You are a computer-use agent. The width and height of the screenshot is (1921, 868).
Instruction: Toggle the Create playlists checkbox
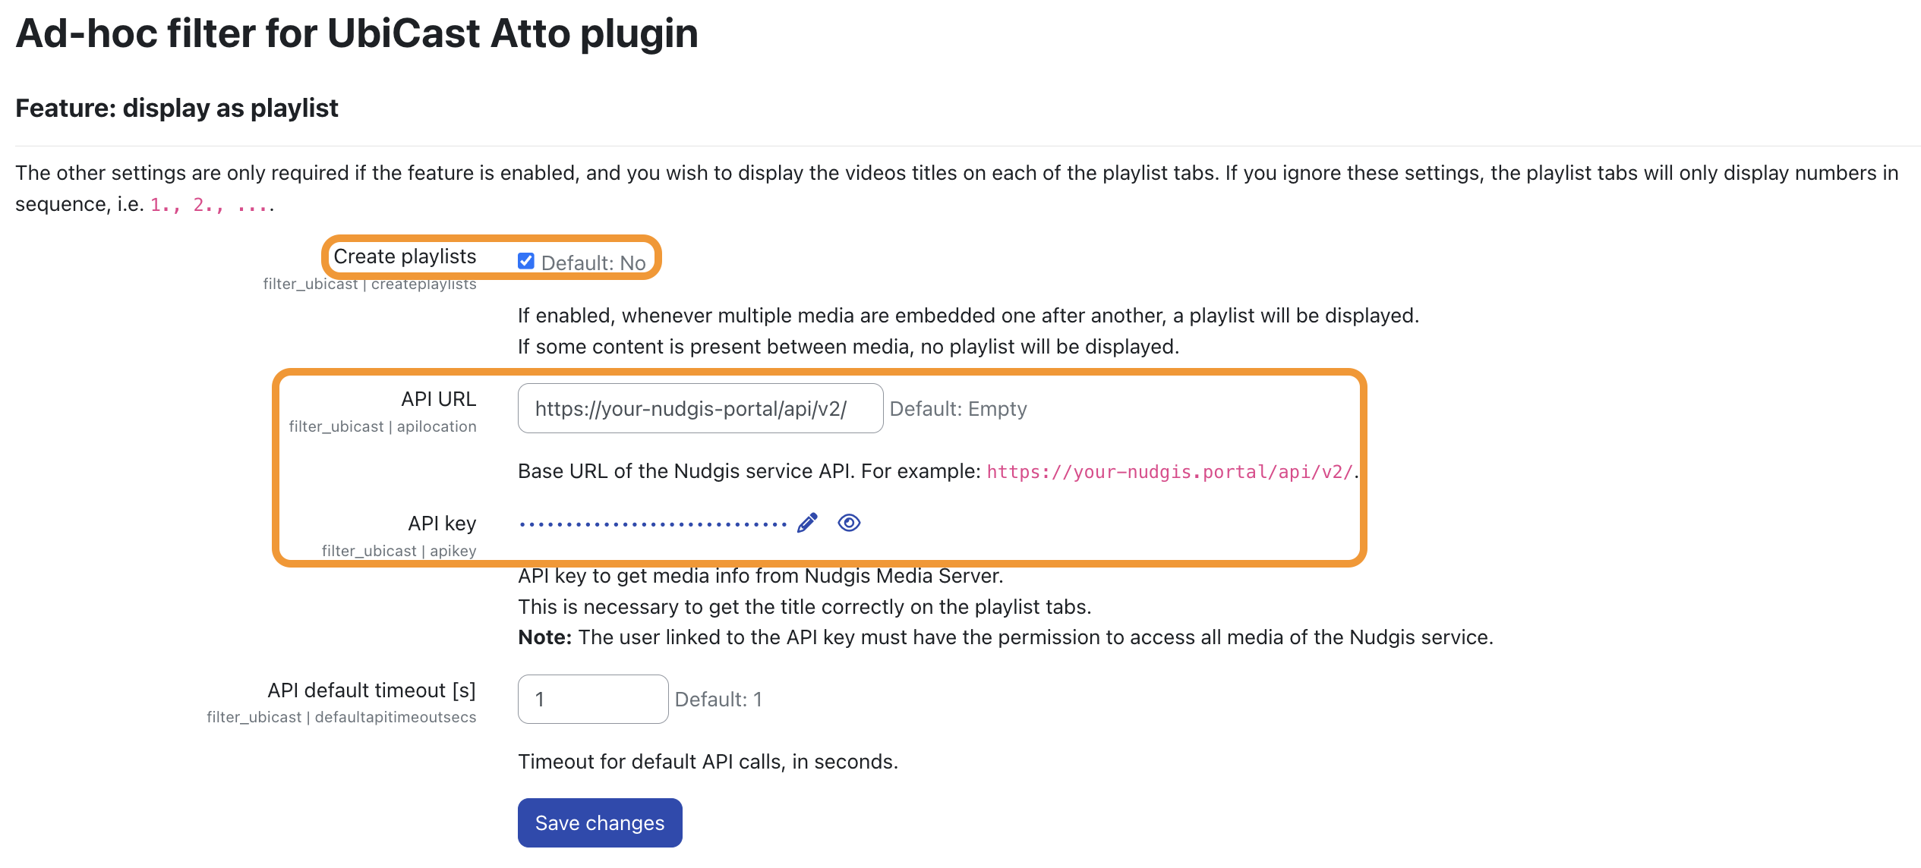point(525,261)
